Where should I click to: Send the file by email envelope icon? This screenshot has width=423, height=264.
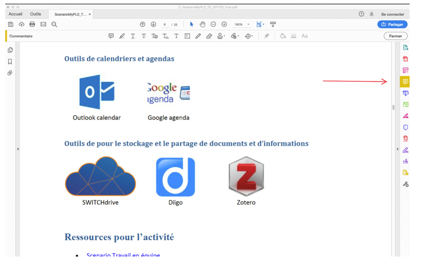click(43, 24)
